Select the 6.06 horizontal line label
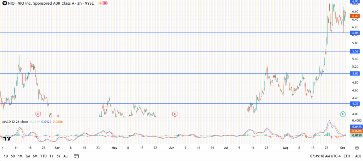This screenshot has height=161, width=363. 355,33
